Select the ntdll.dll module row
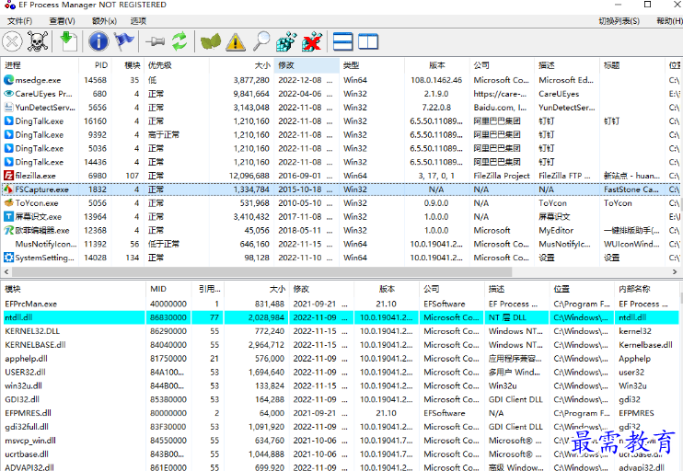 340,317
